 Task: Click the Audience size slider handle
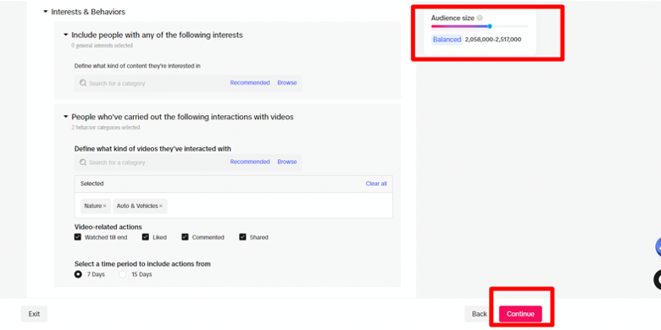click(490, 26)
